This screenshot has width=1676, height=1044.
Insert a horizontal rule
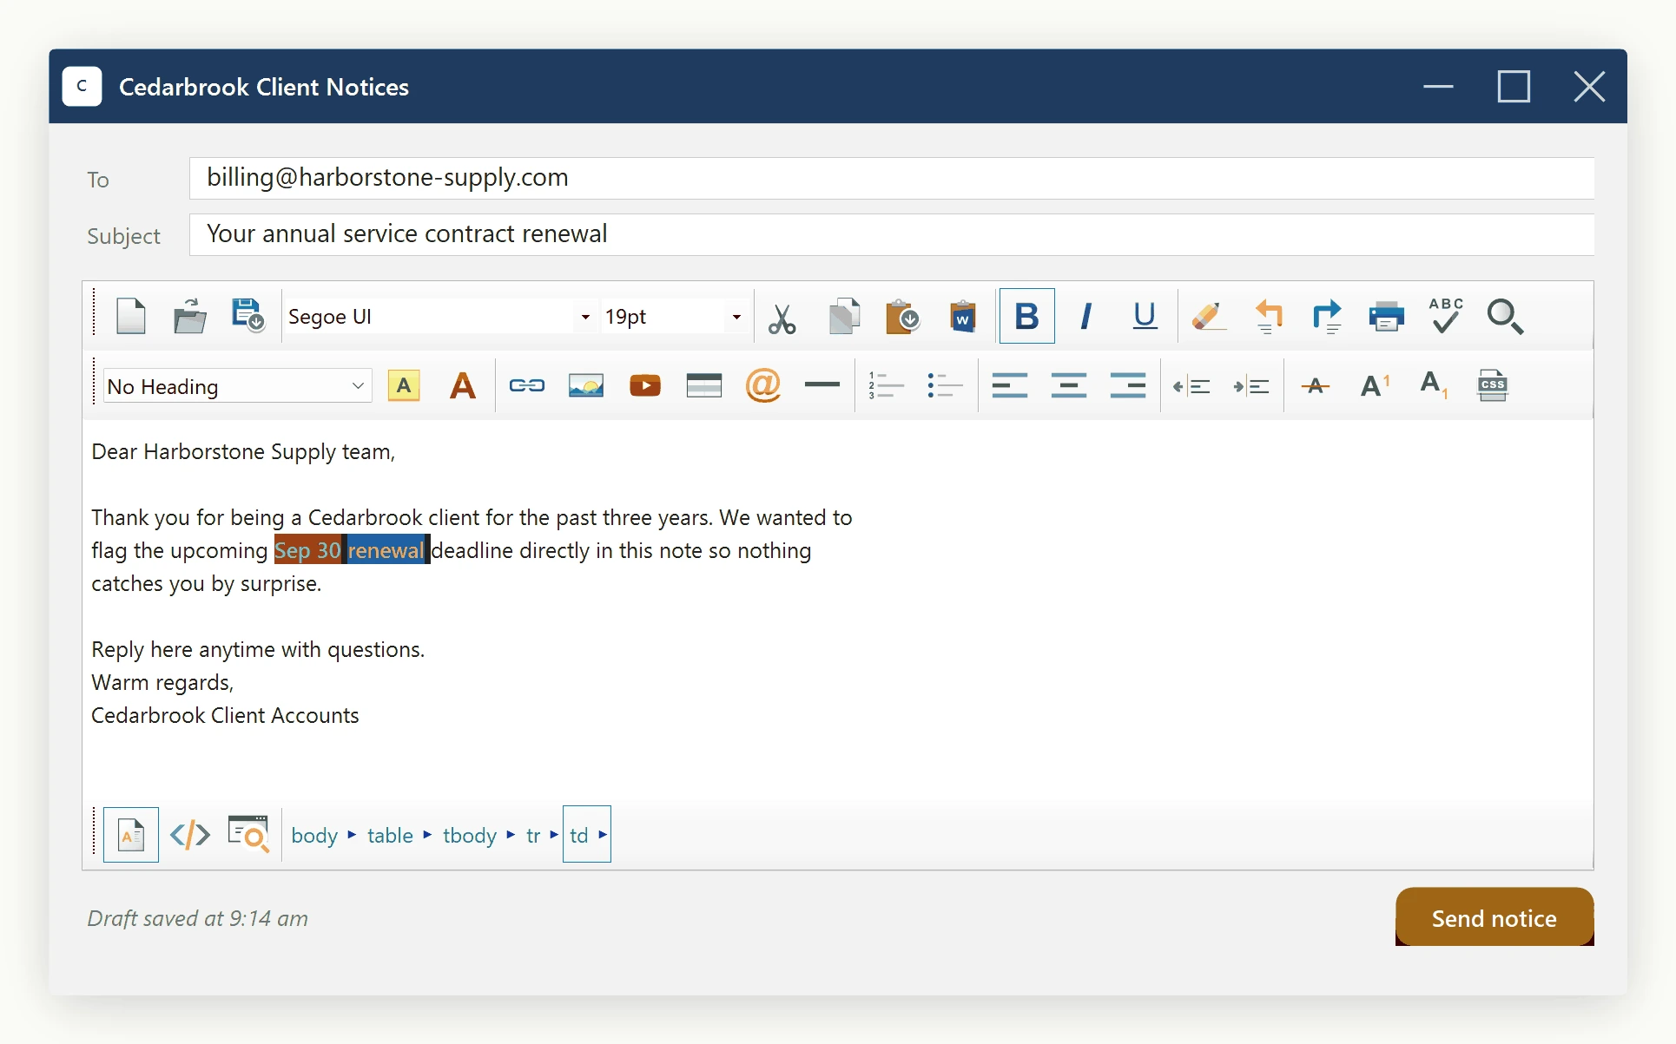click(x=822, y=384)
